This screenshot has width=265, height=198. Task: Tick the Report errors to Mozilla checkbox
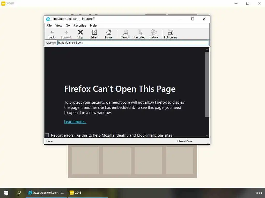(x=47, y=135)
